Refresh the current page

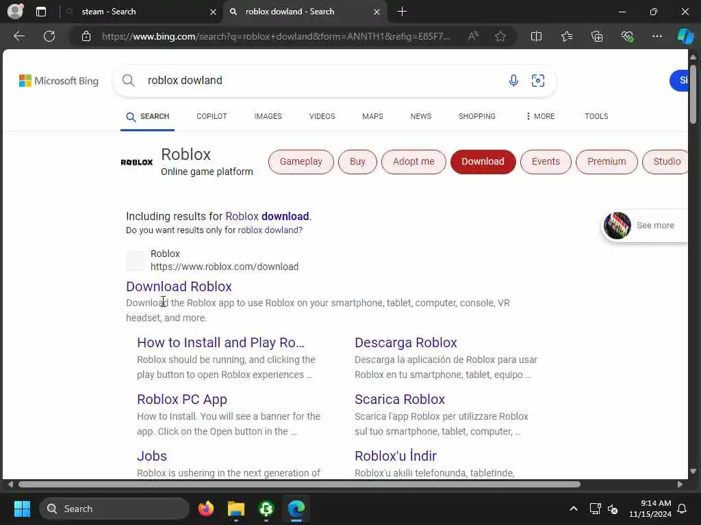point(49,36)
